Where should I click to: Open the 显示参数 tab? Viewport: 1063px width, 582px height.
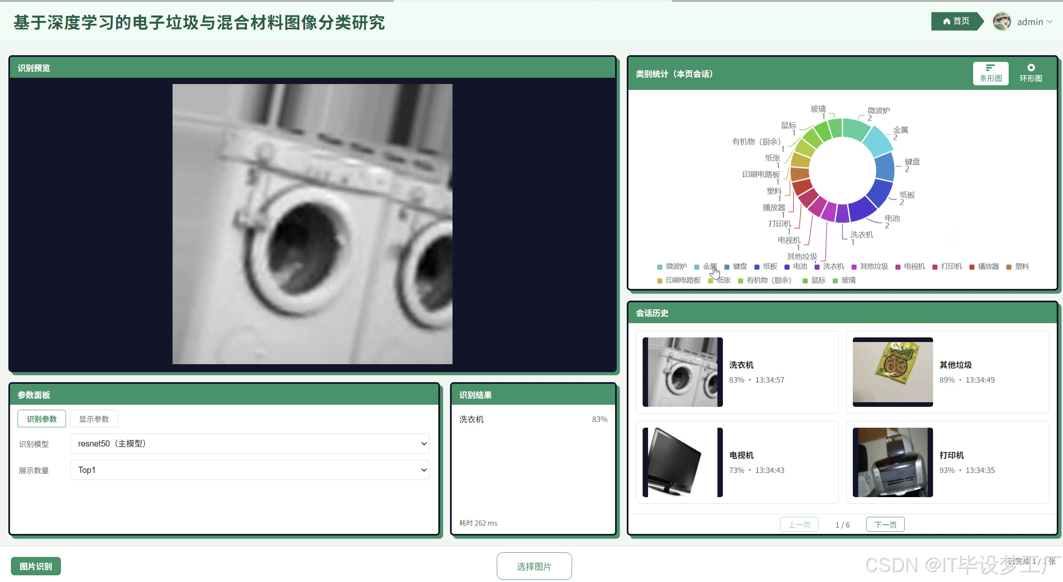coord(94,419)
